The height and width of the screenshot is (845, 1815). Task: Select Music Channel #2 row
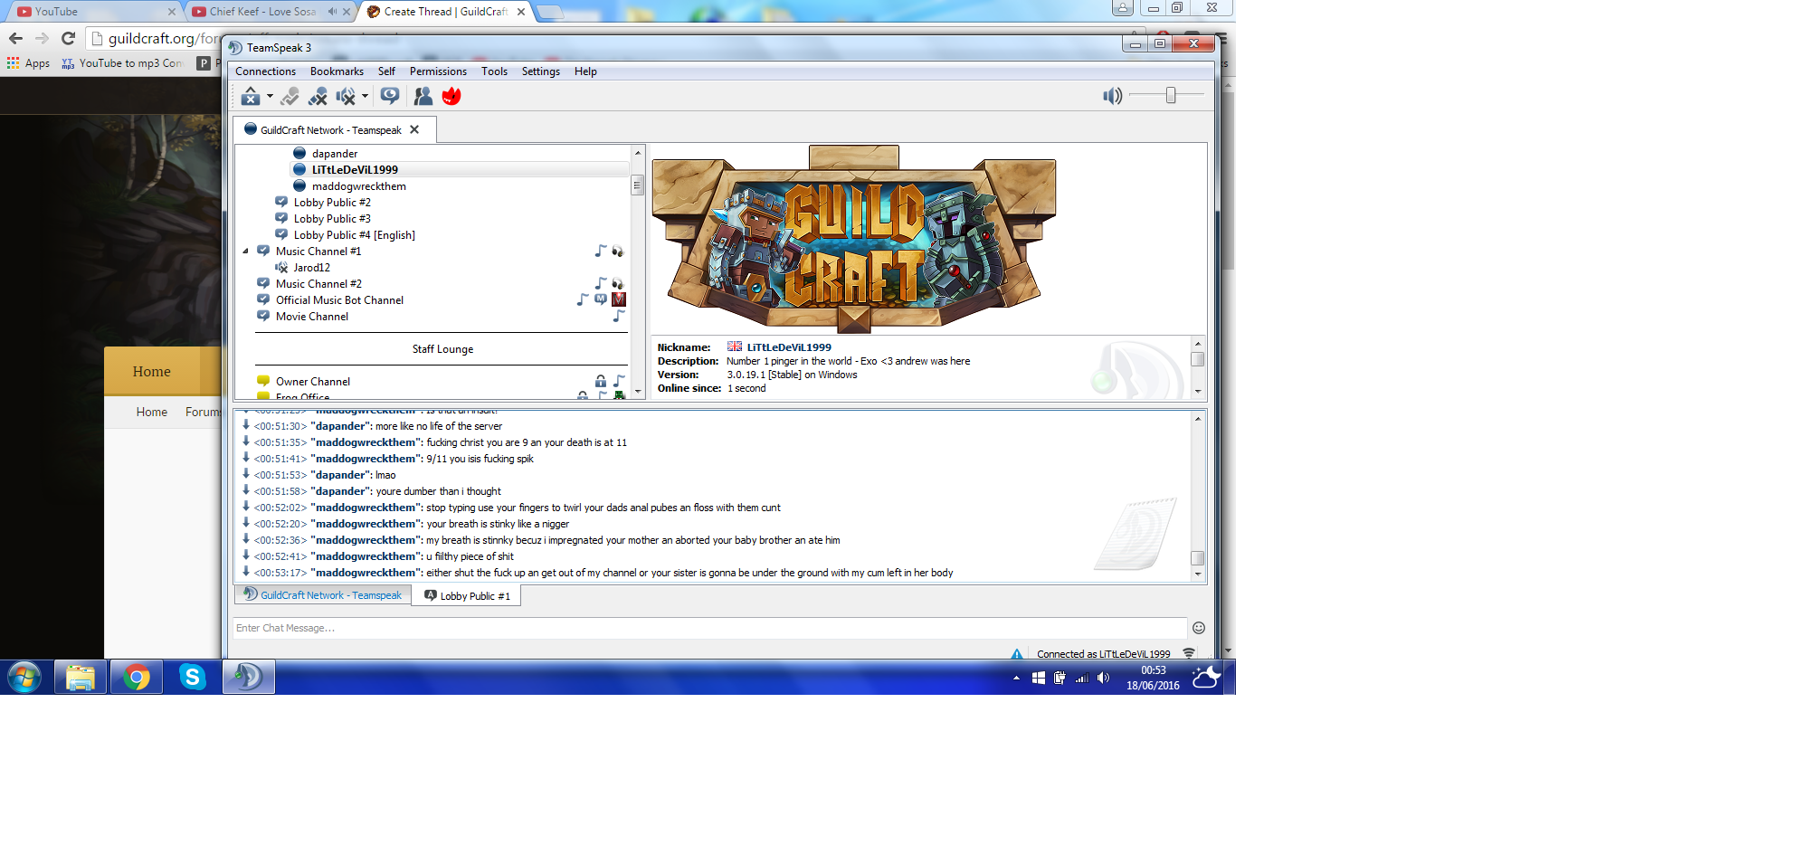coord(318,284)
